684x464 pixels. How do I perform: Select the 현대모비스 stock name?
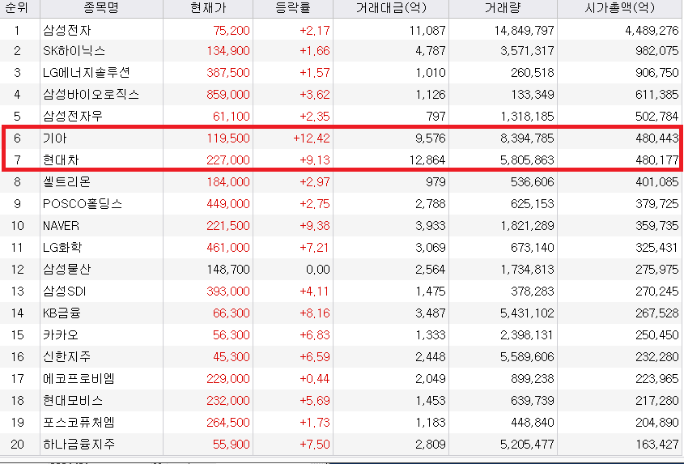73,400
